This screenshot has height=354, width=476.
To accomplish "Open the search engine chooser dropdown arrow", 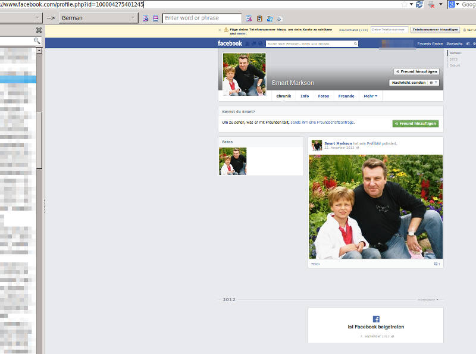I will point(458,4).
